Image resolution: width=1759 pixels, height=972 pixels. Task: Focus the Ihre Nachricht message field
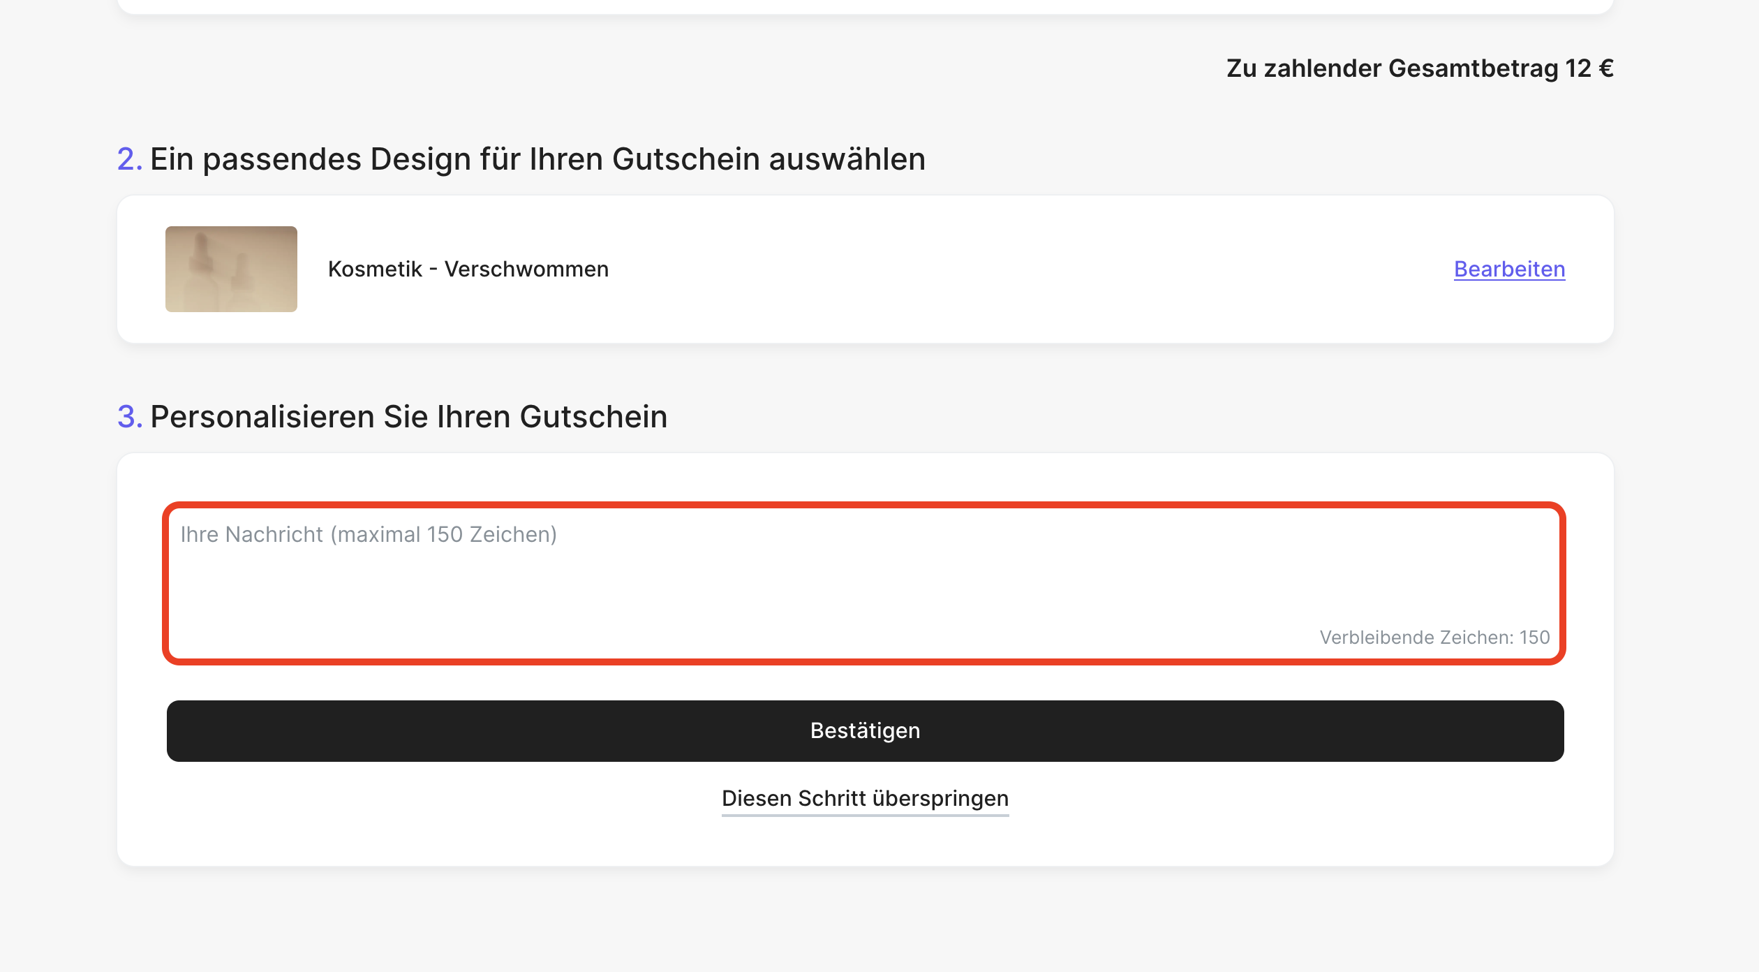[x=863, y=573]
